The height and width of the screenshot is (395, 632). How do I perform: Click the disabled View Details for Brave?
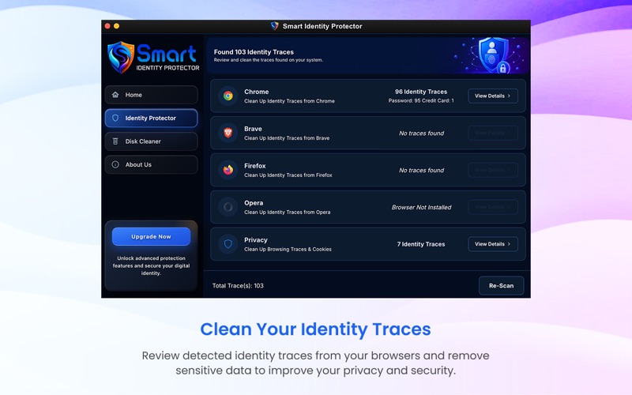click(493, 133)
